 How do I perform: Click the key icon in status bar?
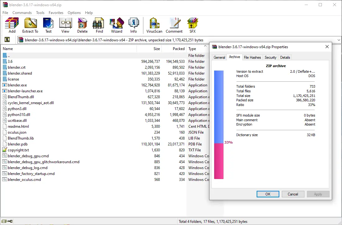tap(10, 221)
